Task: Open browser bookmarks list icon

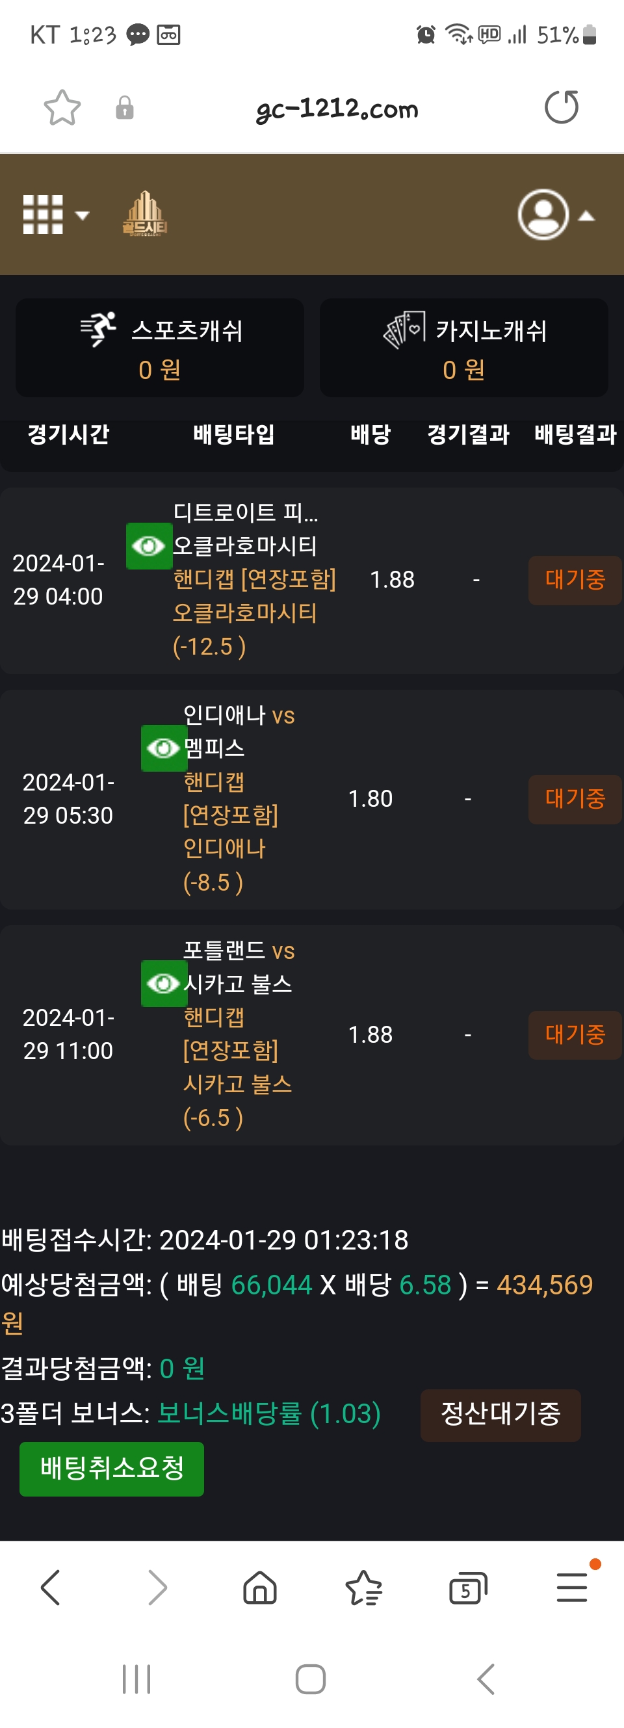Action: [363, 1588]
